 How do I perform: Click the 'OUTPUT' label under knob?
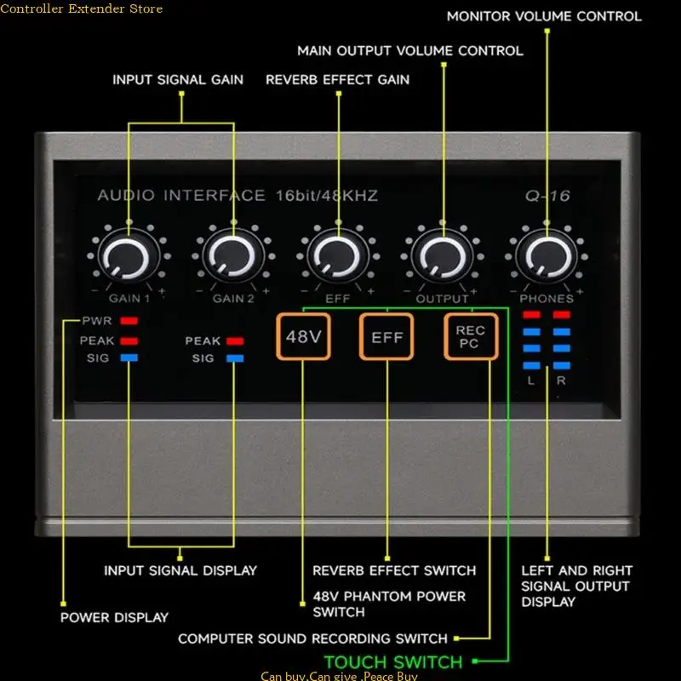442,299
